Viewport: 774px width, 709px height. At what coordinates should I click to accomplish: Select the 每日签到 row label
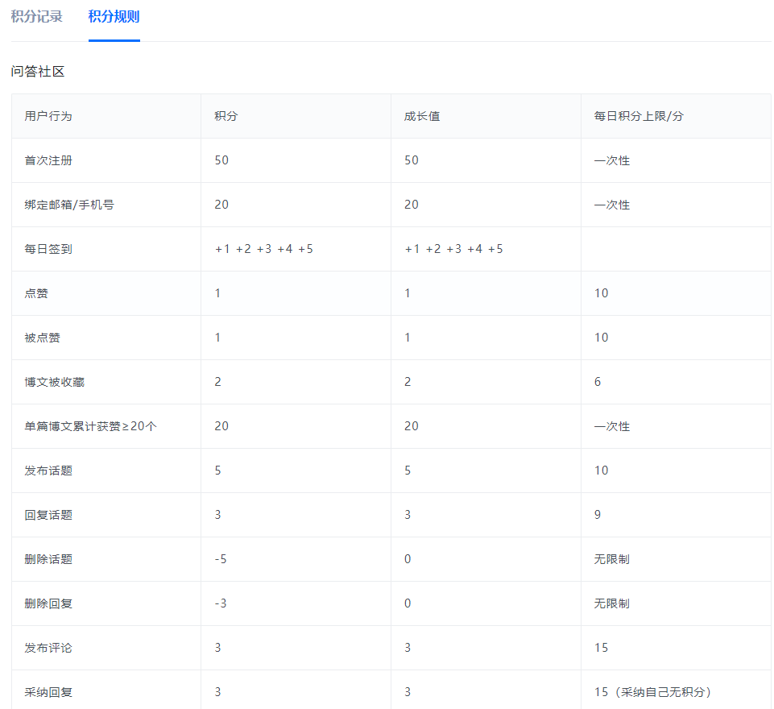pyautogui.click(x=48, y=249)
